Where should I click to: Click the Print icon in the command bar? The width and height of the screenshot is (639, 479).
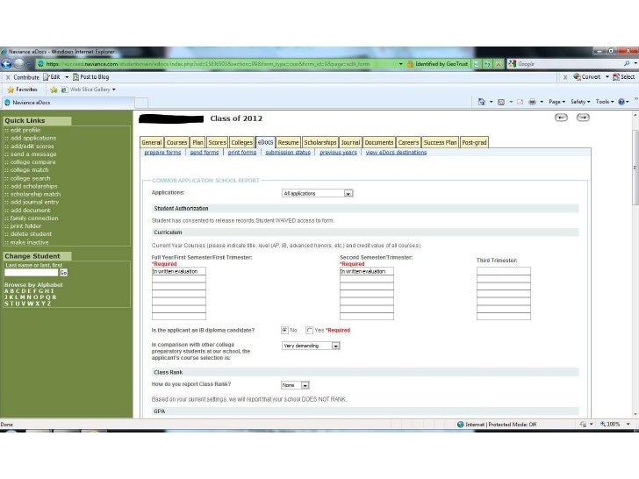click(x=532, y=102)
